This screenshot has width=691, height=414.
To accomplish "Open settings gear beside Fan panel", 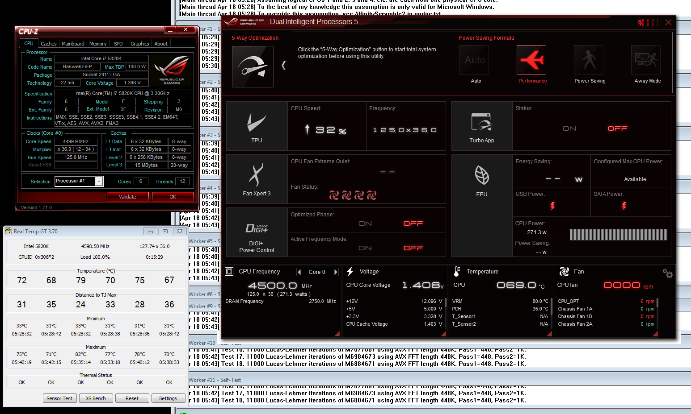I will pos(667,273).
